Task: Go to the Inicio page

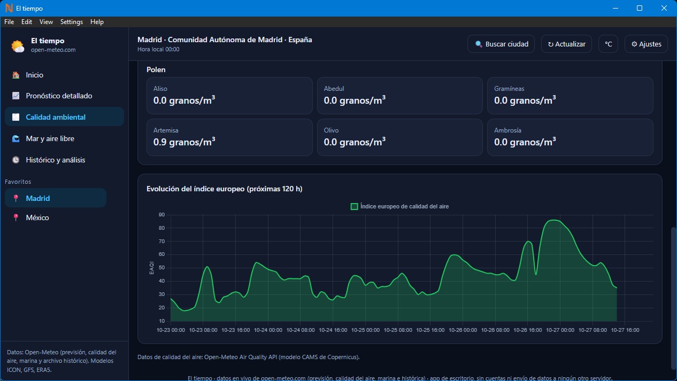Action: tap(64, 75)
